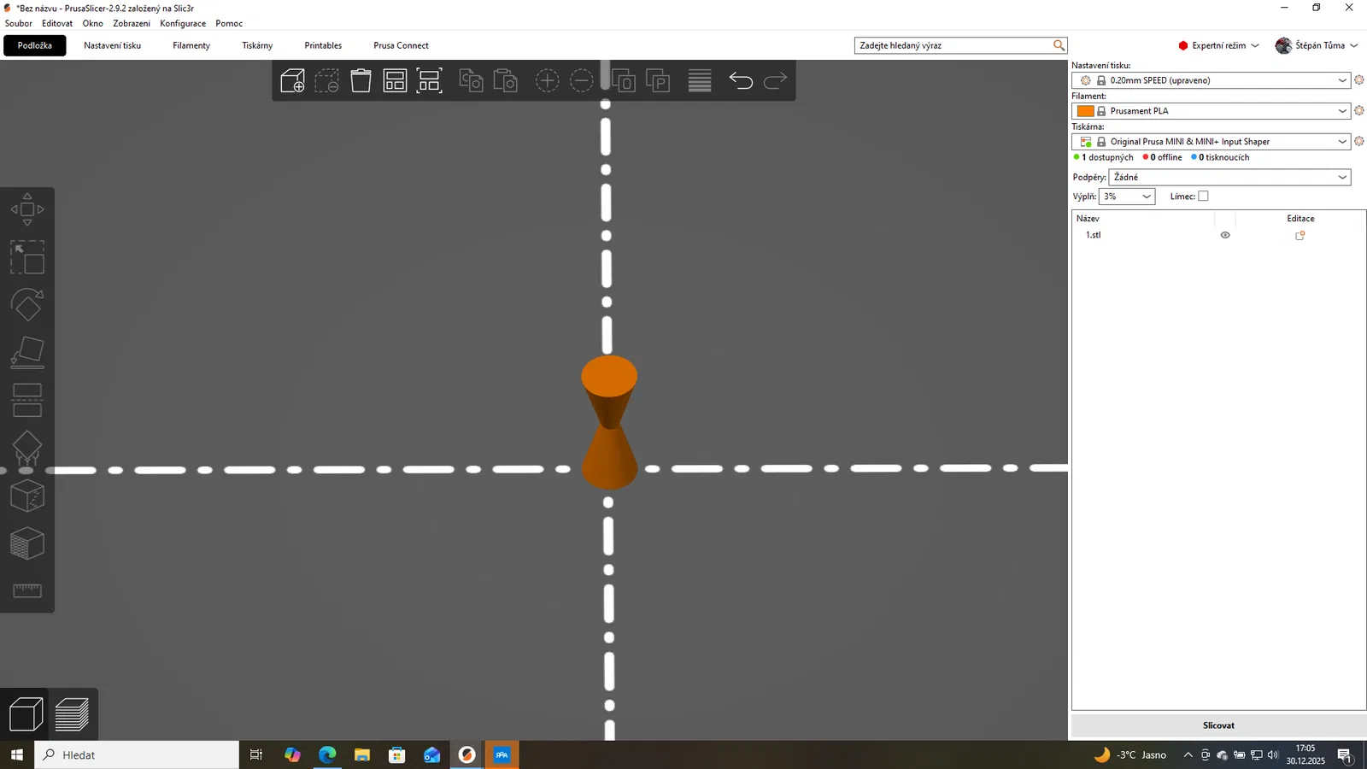Screen dimensions: 1367x769
Task: Select the 1.stl object in the list
Action: point(1094,235)
